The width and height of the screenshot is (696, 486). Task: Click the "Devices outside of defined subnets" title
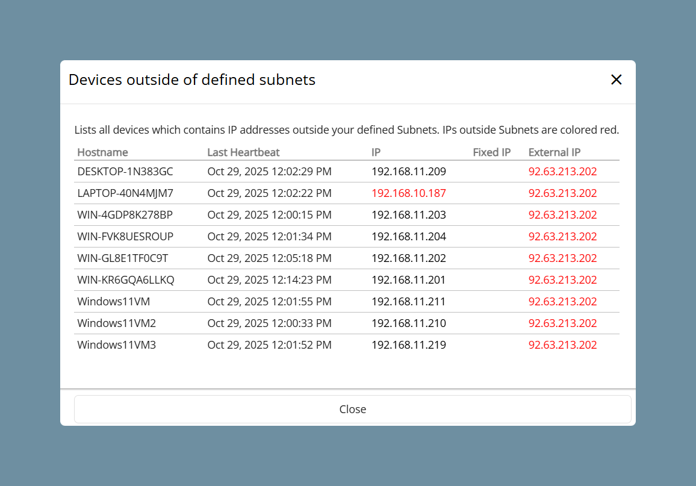coord(191,80)
